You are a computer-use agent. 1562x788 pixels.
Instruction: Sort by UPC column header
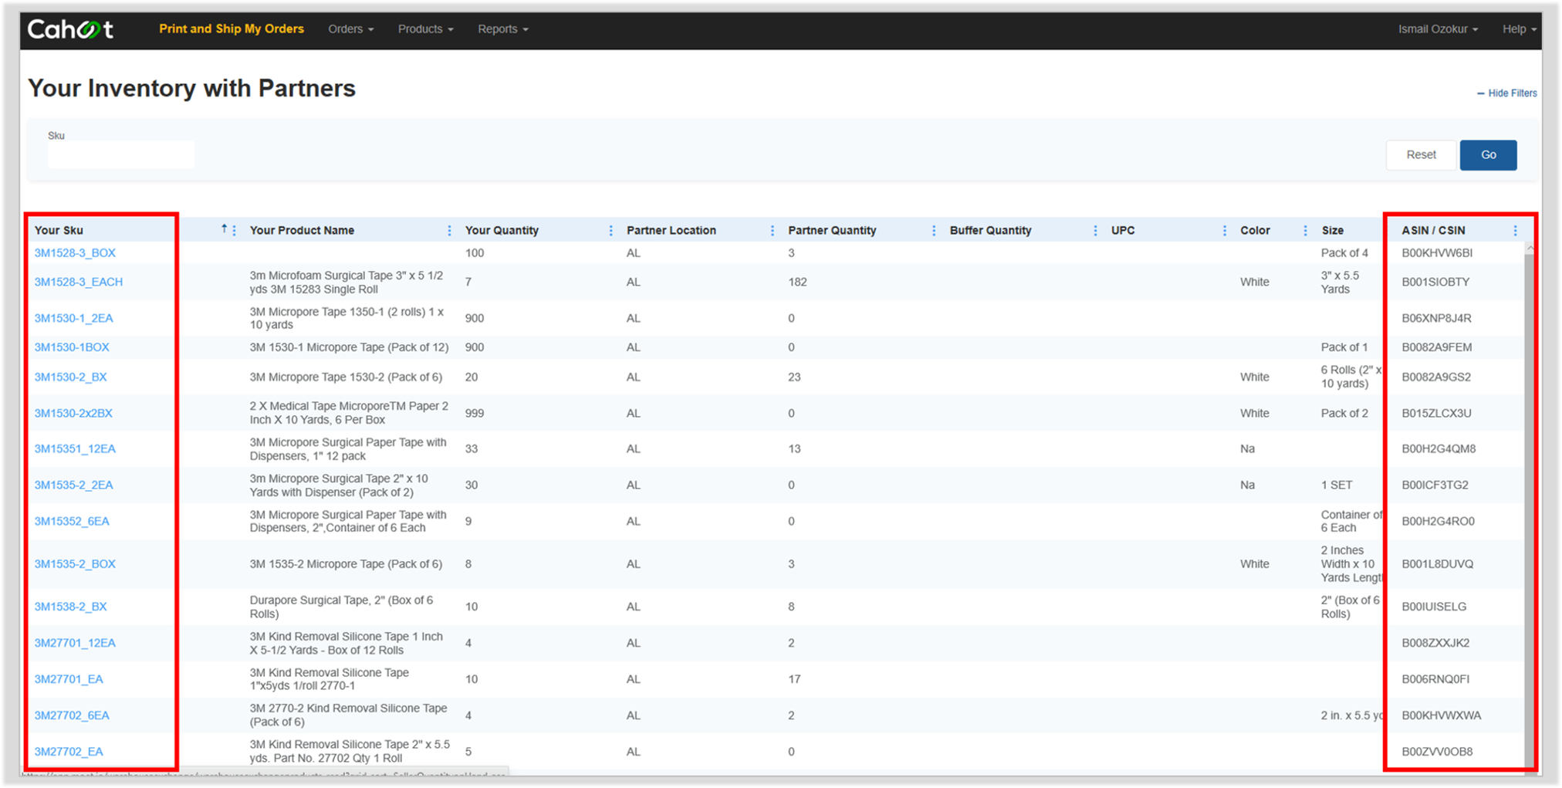(1123, 230)
